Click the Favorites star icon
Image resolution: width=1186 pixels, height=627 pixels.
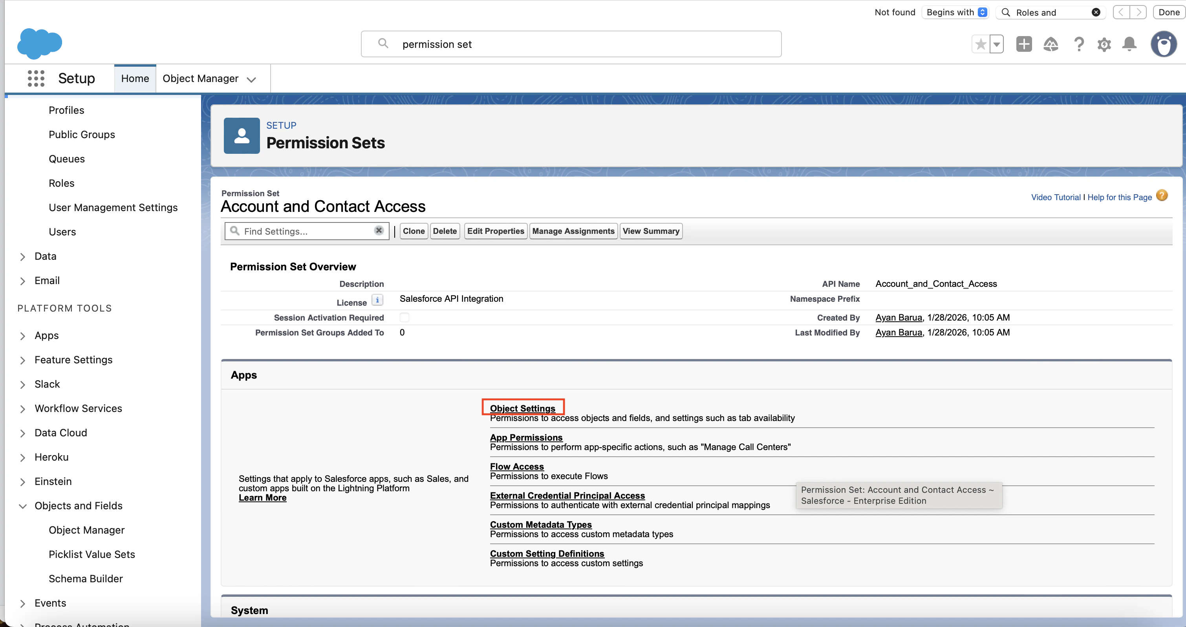click(980, 44)
